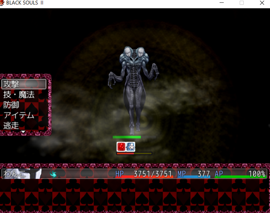Click the teal swirl state icon

(x=53, y=174)
